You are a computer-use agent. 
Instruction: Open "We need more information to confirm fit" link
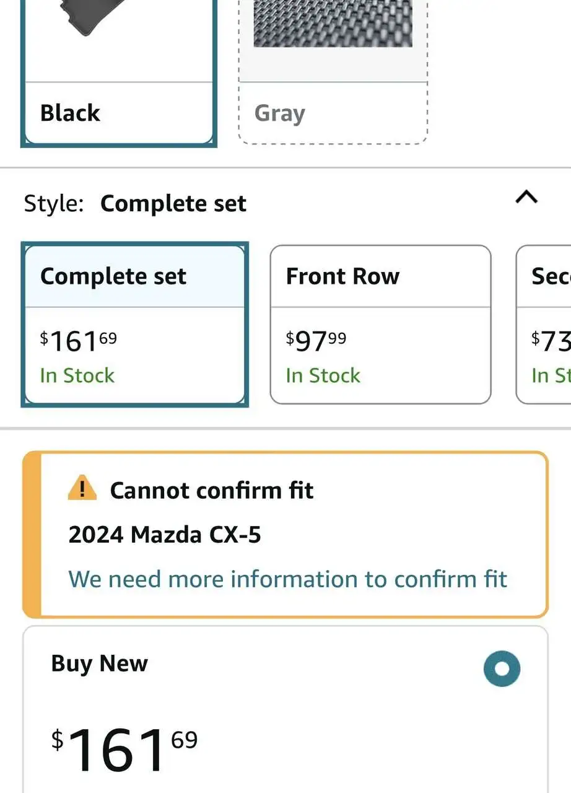[x=288, y=579]
